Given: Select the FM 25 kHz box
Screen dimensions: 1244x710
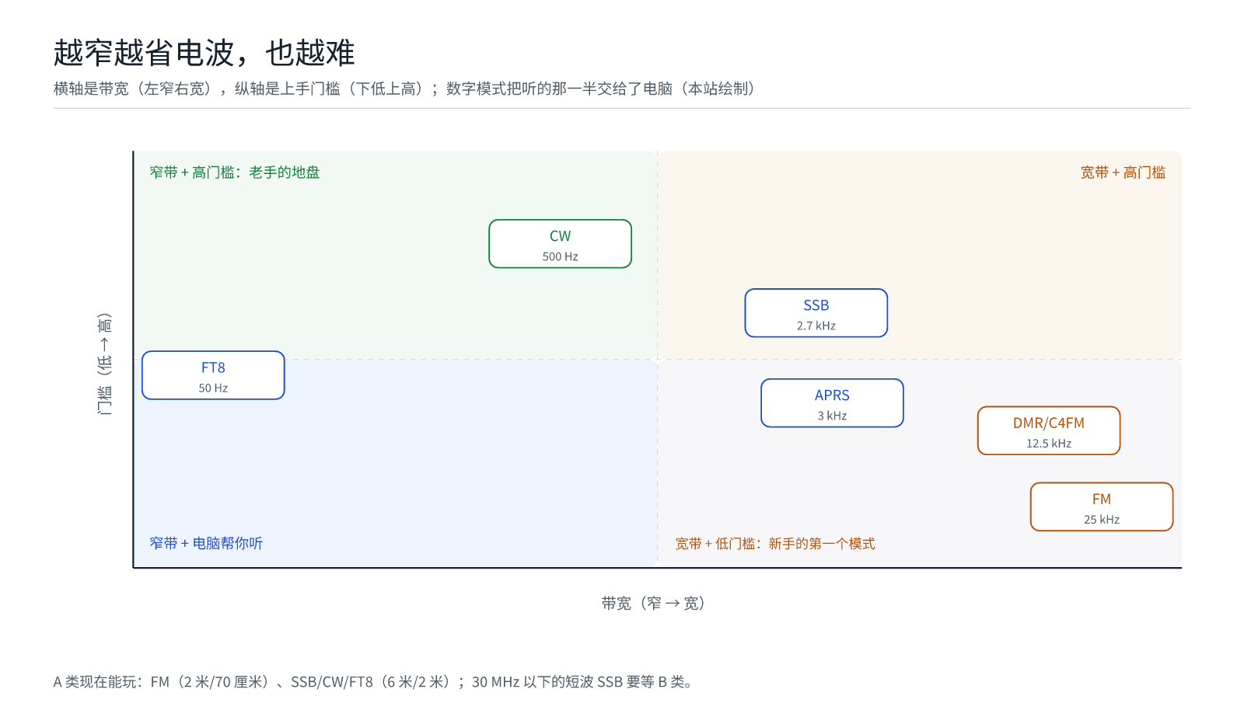Looking at the screenshot, I should tap(1101, 506).
